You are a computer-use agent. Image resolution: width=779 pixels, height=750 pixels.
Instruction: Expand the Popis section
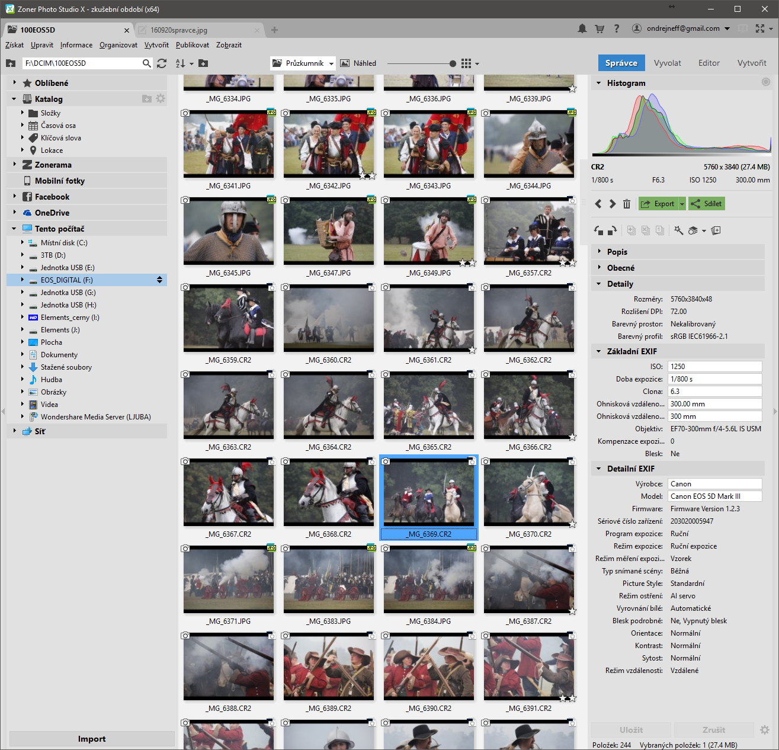coord(599,252)
